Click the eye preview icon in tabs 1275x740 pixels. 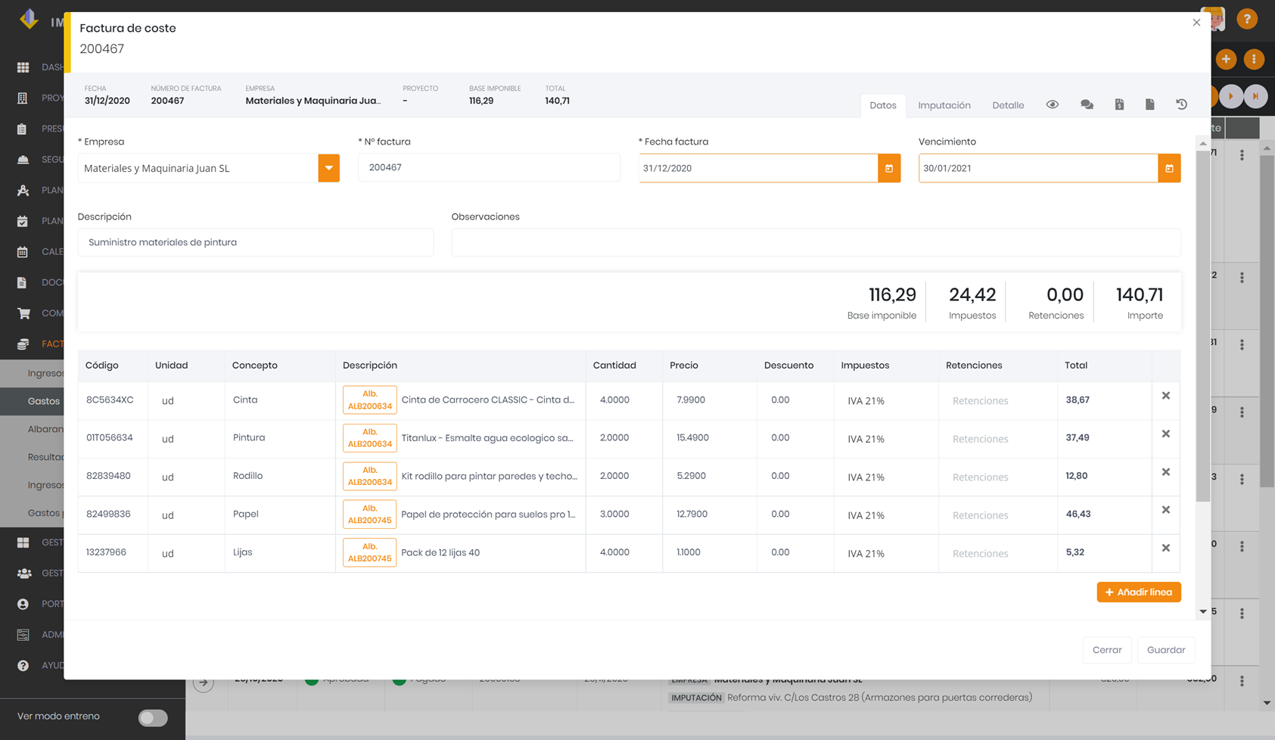[x=1053, y=104]
